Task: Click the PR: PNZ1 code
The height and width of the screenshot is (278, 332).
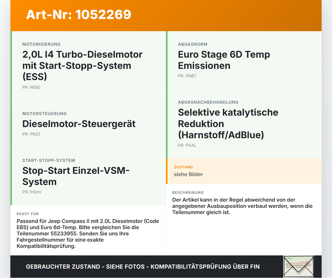Action: 31,134
